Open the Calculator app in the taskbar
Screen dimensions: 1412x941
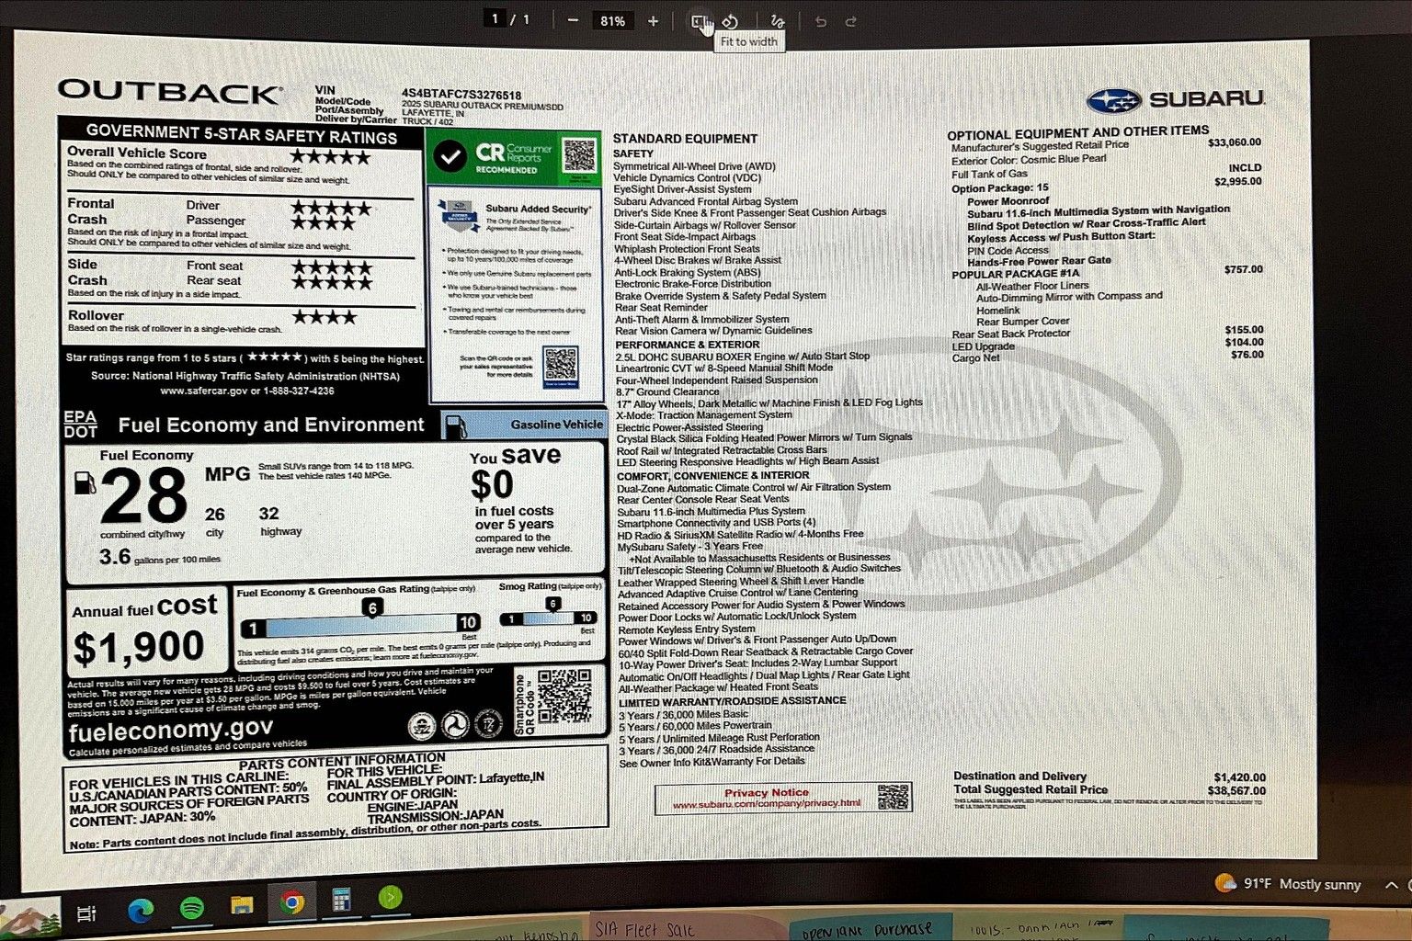(x=341, y=900)
